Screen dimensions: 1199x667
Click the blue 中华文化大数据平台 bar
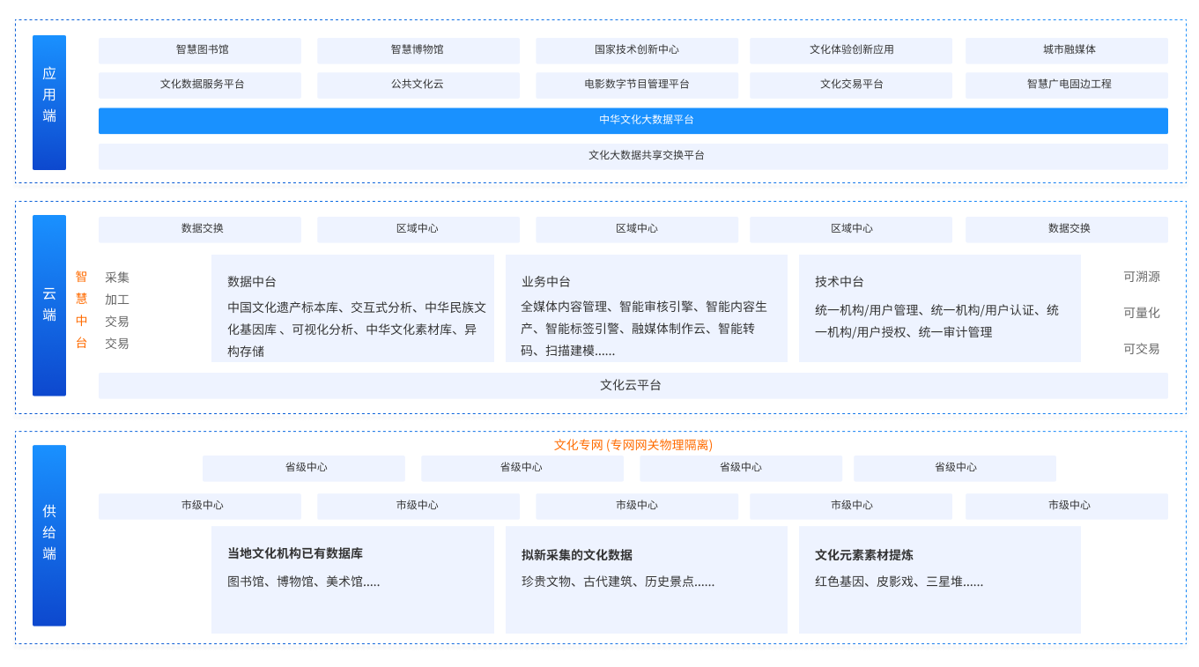coord(633,121)
